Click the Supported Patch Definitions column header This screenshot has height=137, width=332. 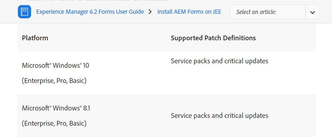pos(213,38)
